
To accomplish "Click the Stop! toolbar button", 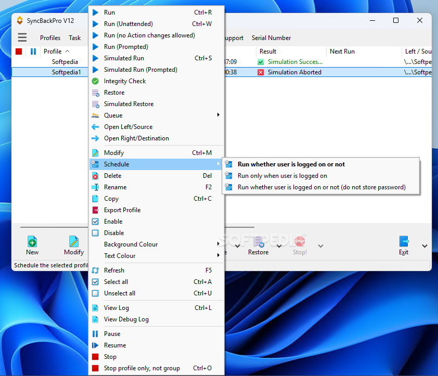I will (x=300, y=245).
